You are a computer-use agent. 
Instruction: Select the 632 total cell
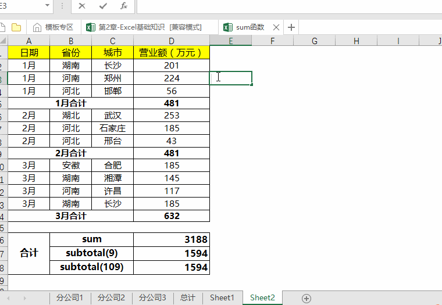[x=172, y=216]
